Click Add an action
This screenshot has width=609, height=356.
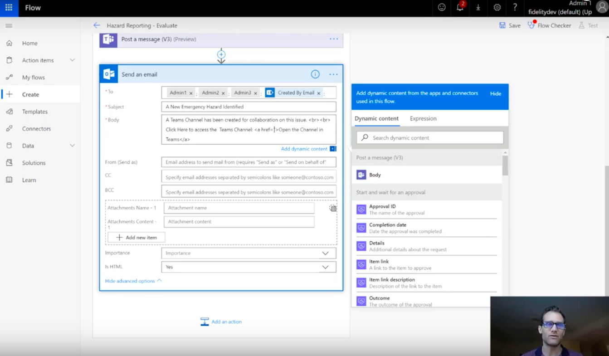221,322
